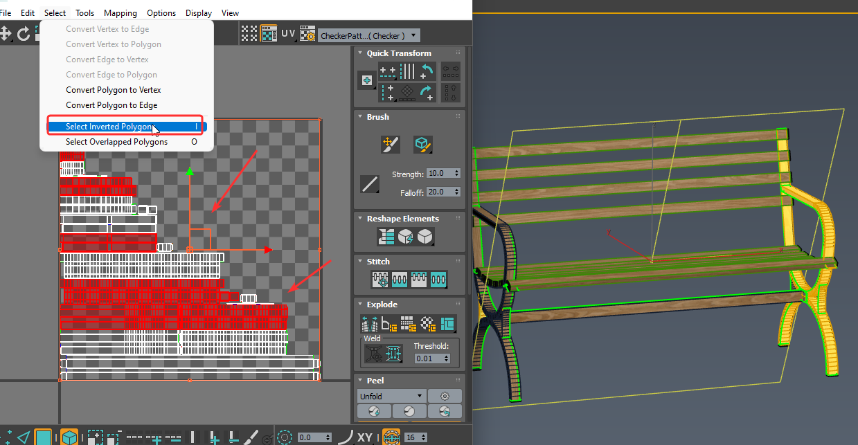Viewport: 858px width, 445px height.
Task: Select the Relax brush tool in Brush panel
Action: coord(422,144)
